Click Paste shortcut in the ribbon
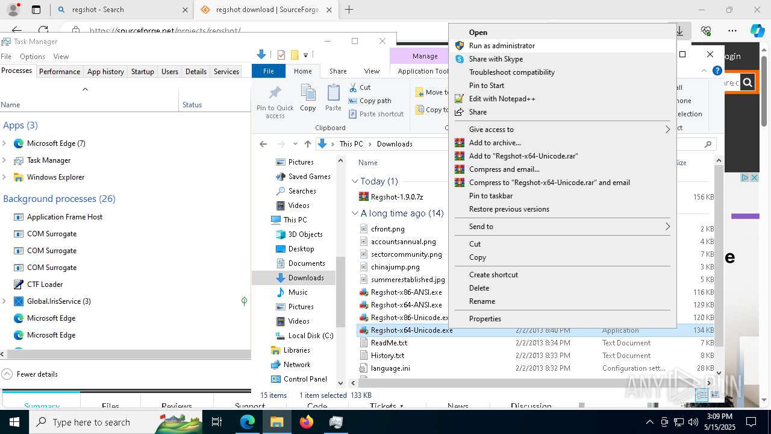Viewport: 771px width, 434px height. coord(376,114)
